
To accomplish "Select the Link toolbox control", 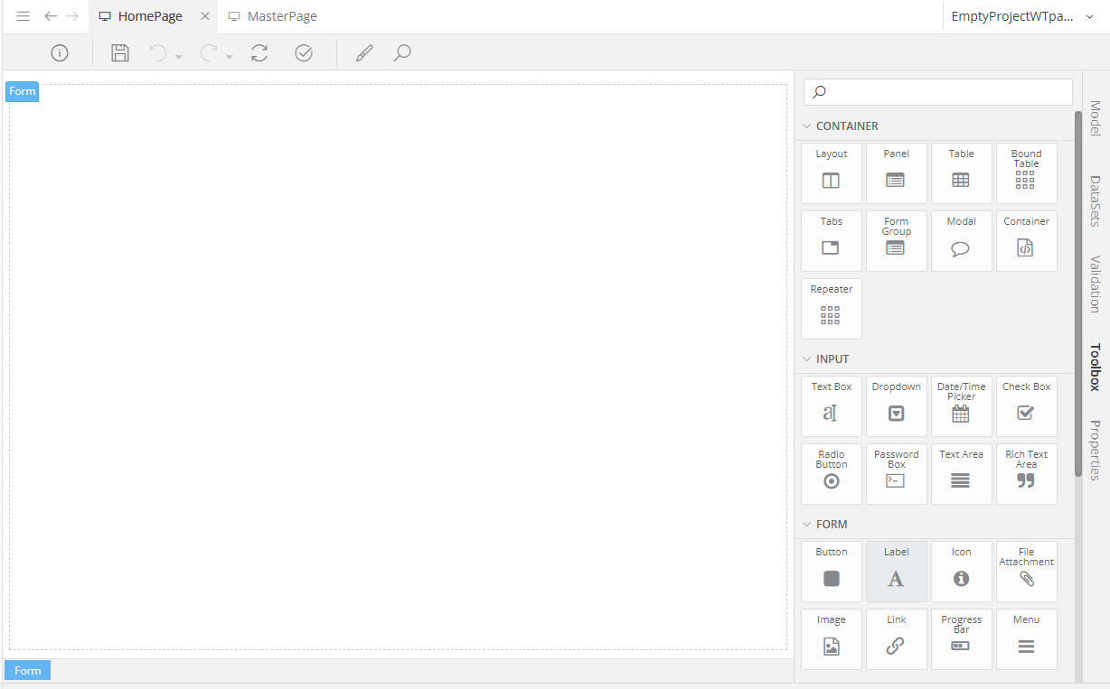I will 896,639.
